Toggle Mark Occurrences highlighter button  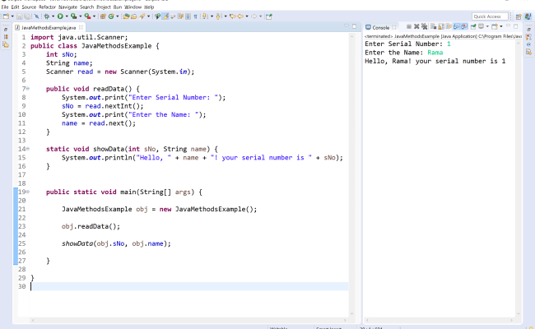point(165,16)
